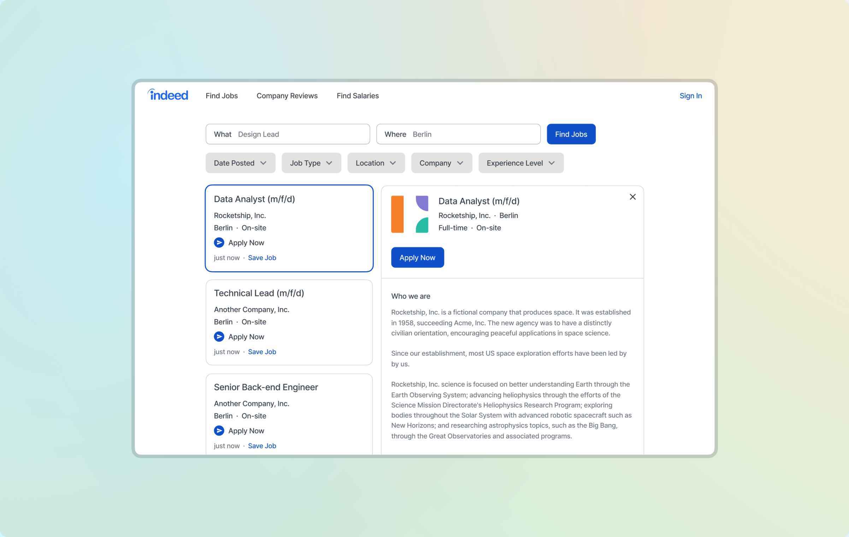This screenshot has width=849, height=537.
Task: Click the Apply Now arrow icon on Technical Lead
Action: (x=219, y=337)
